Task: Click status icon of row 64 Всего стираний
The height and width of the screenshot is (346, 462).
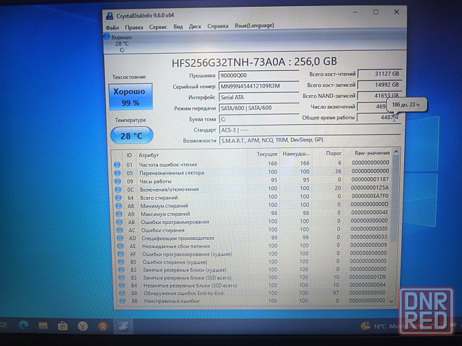Action: coord(118,198)
